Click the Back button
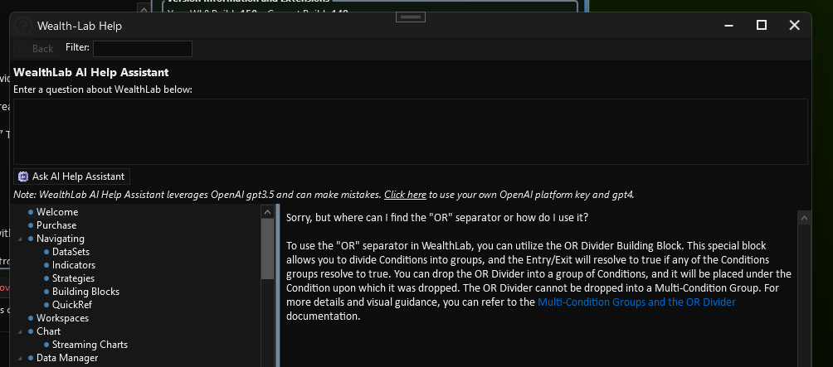Viewport: 833px width, 367px height. [x=36, y=49]
